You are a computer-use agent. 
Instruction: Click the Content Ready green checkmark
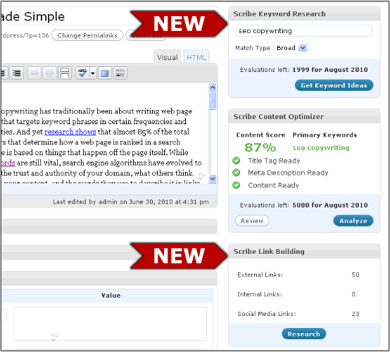(x=237, y=185)
